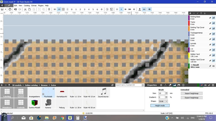
Task: Click the copy icon in the toolbar
Action: [x=29, y=9]
